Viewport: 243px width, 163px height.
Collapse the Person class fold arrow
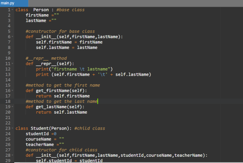pos(13,10)
